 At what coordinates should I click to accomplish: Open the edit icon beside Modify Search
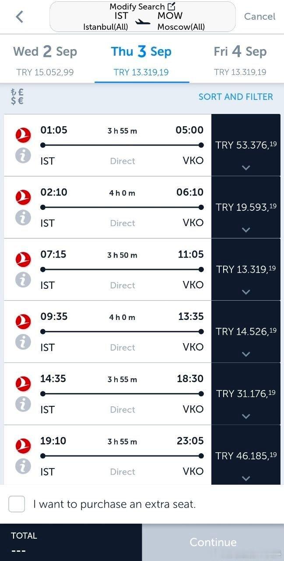pyautogui.click(x=171, y=6)
